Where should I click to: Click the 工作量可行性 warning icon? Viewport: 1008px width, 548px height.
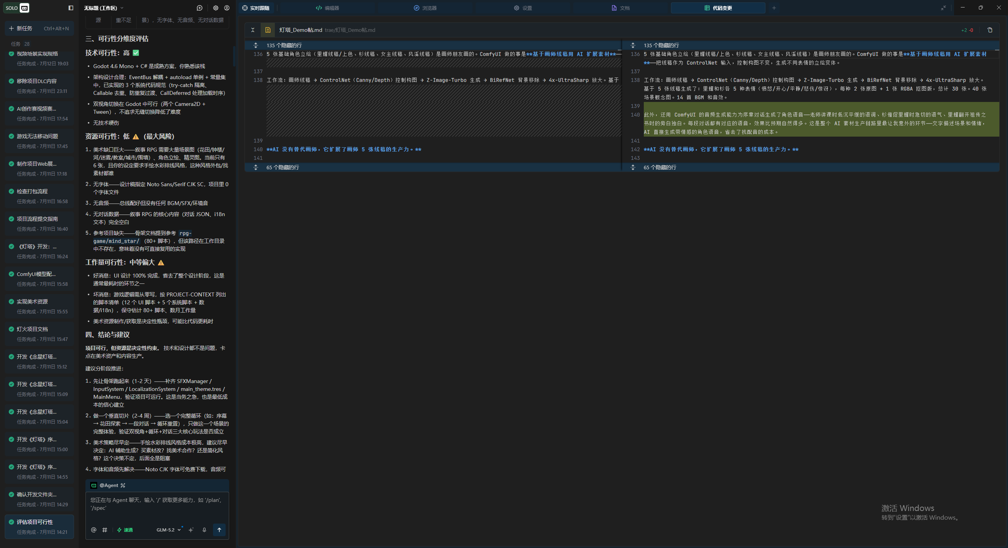point(161,263)
